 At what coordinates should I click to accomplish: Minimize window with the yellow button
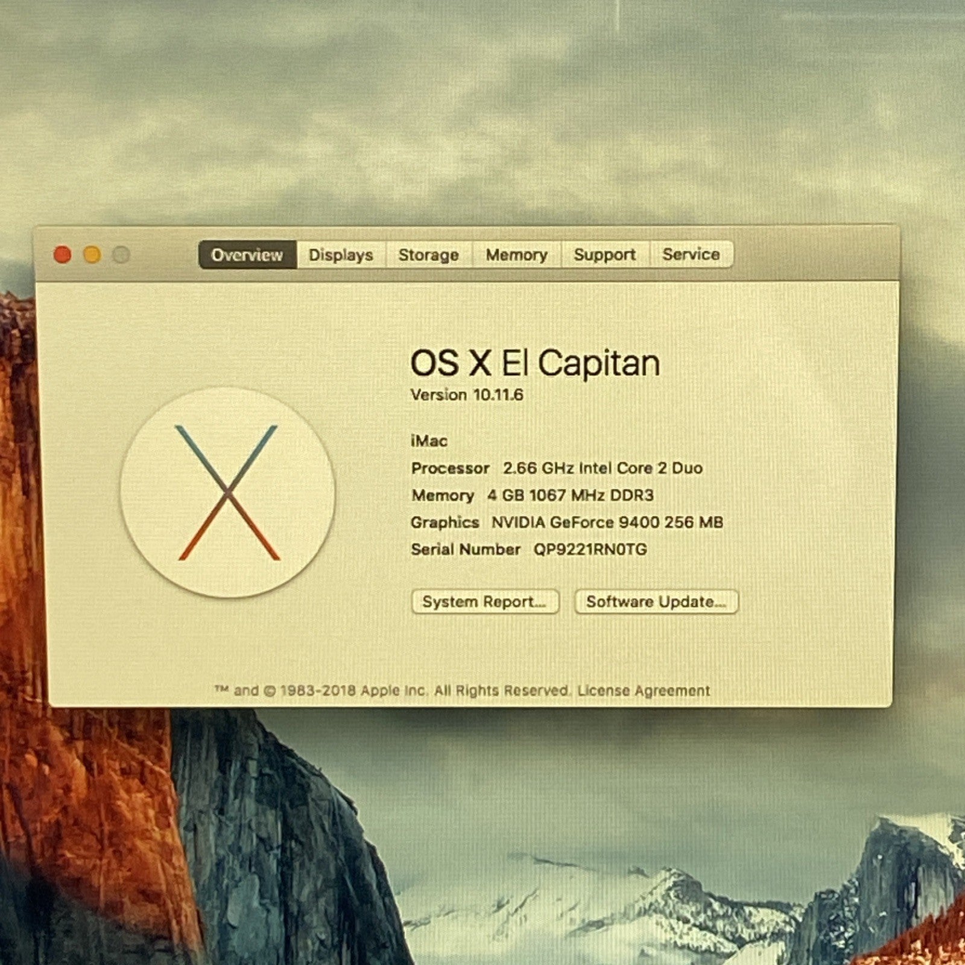tap(92, 255)
